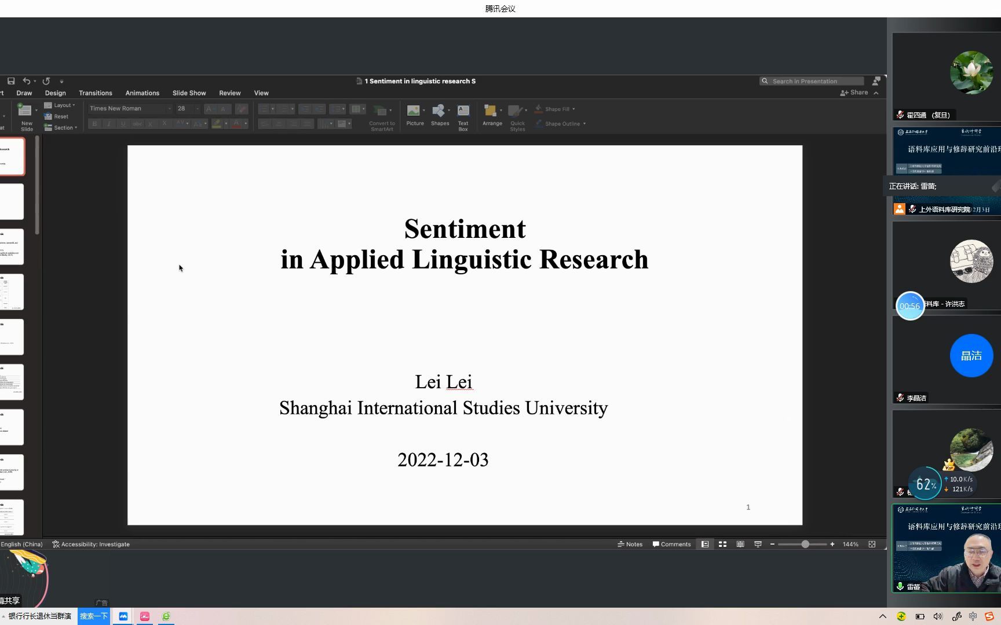1001x625 pixels.
Task: Open the Draw ribbon tab
Action: pyautogui.click(x=24, y=93)
